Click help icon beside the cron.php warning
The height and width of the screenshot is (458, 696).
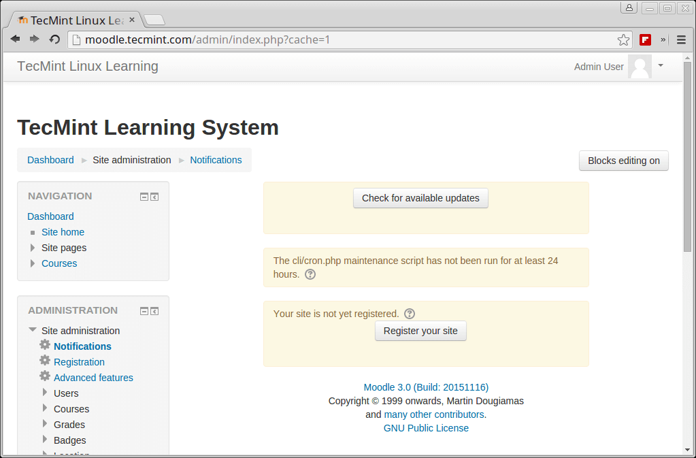point(310,274)
